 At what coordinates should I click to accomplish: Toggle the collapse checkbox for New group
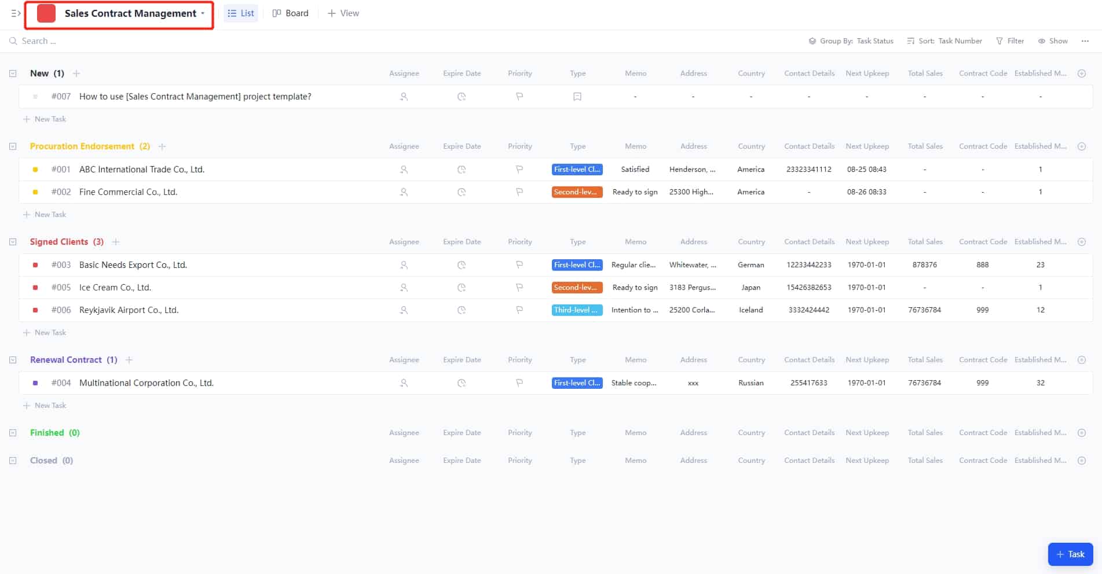coord(13,73)
